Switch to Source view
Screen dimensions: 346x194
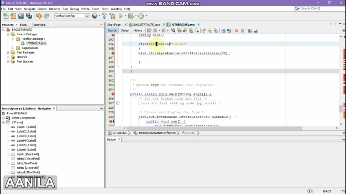click(x=112, y=30)
